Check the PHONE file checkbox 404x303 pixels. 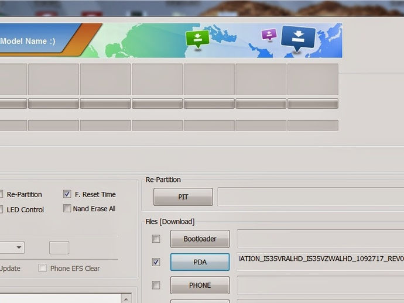(x=156, y=285)
